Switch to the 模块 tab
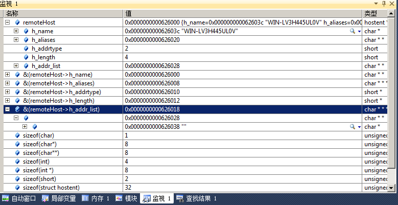The width and height of the screenshot is (398, 205). pos(126,198)
